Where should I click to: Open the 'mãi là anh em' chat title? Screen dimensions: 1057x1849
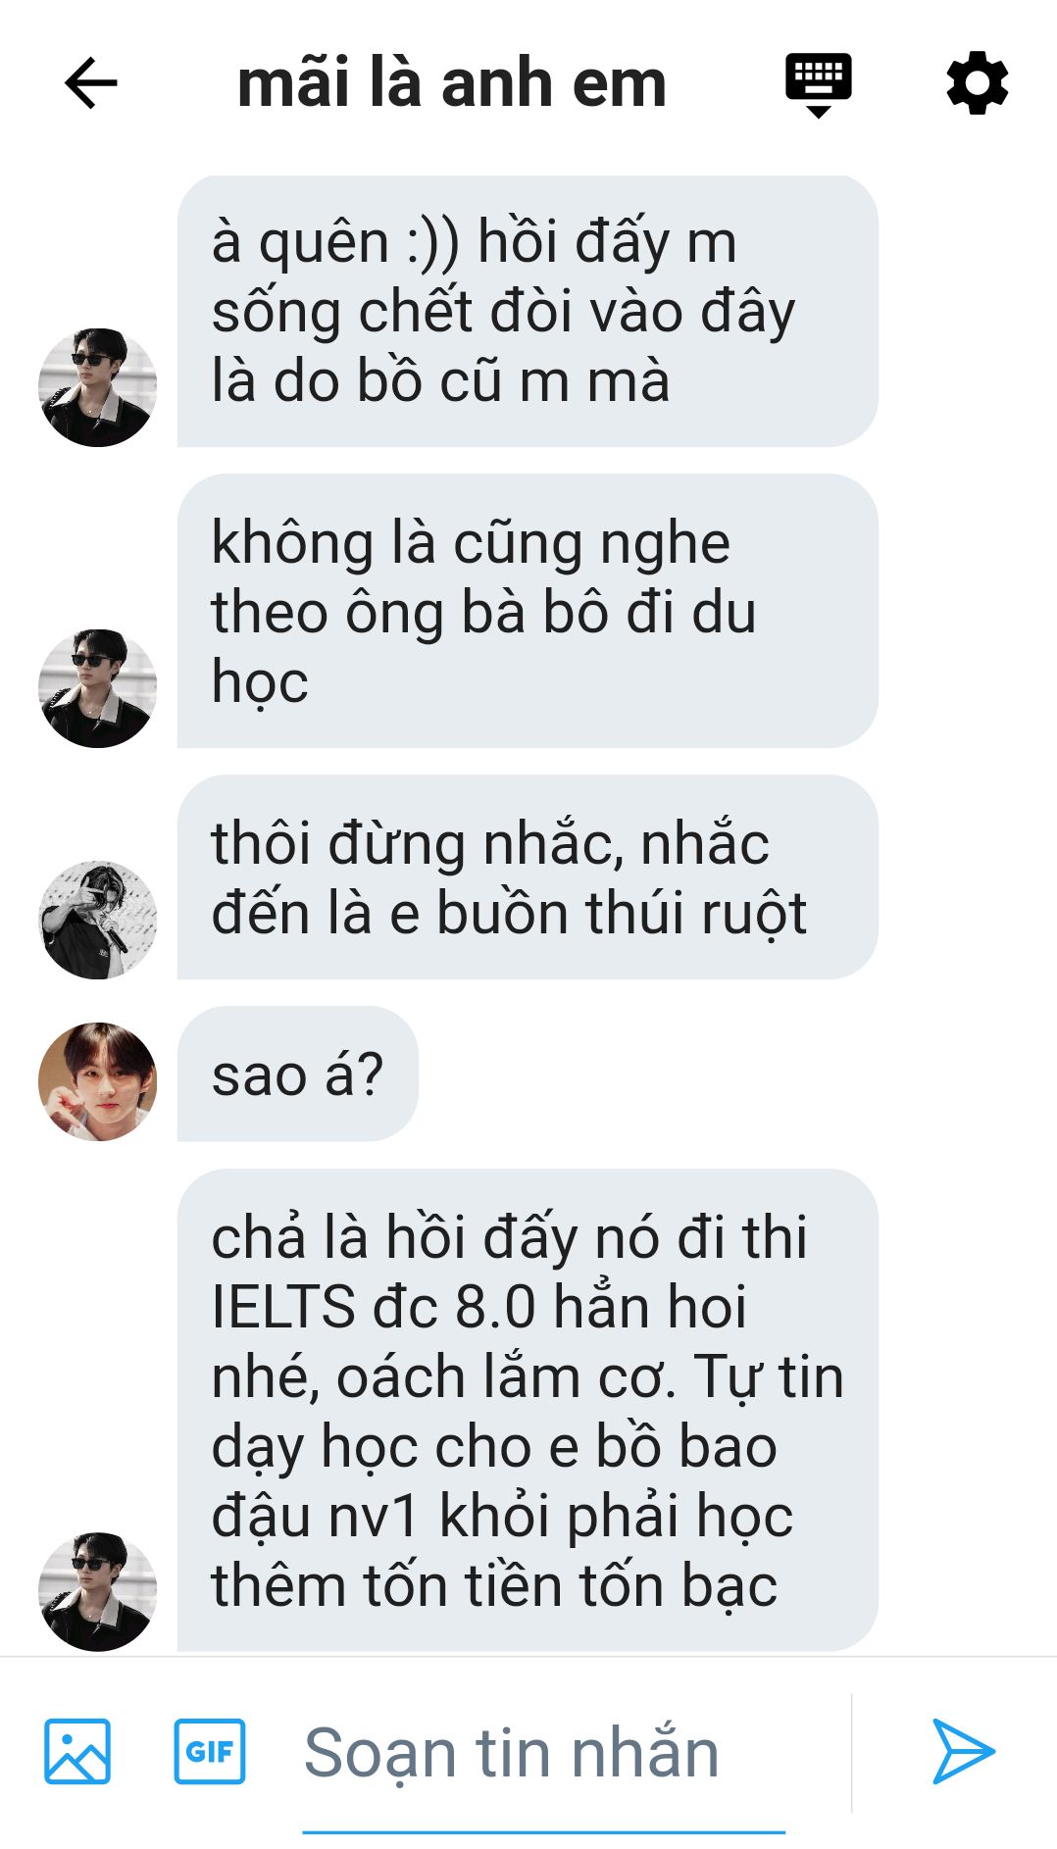(x=452, y=83)
